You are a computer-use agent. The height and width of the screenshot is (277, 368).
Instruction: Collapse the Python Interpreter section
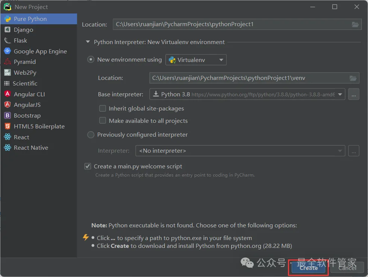pos(88,42)
